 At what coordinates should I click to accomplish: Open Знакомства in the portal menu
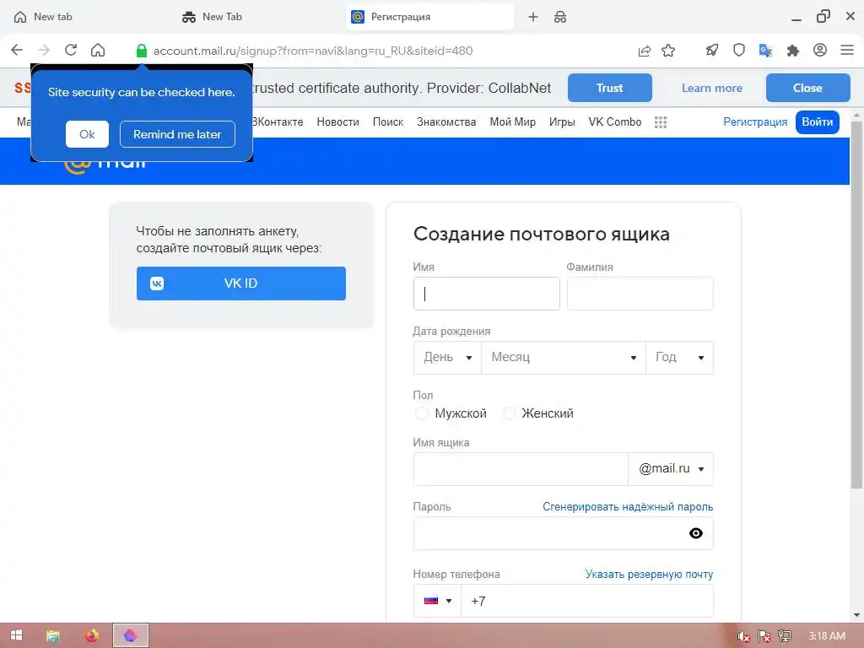point(446,122)
